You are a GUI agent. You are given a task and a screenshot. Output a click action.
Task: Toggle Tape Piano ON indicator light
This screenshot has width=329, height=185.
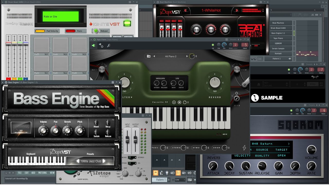point(213,44)
